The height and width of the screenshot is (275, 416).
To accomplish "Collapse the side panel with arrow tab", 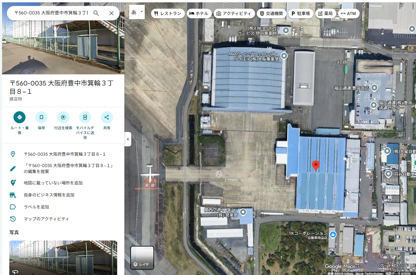I will (128, 139).
